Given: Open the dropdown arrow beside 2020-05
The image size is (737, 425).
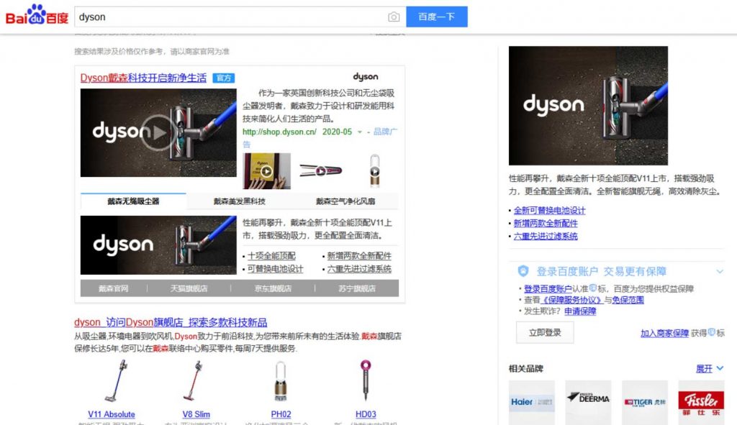Looking at the screenshot, I should [x=360, y=132].
